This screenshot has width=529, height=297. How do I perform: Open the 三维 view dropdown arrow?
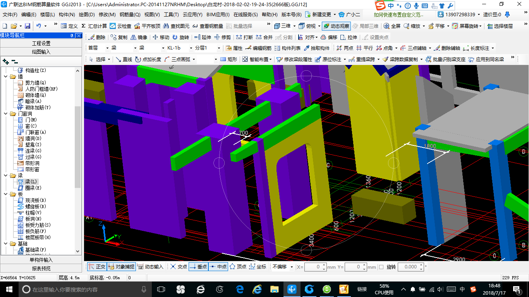294,26
